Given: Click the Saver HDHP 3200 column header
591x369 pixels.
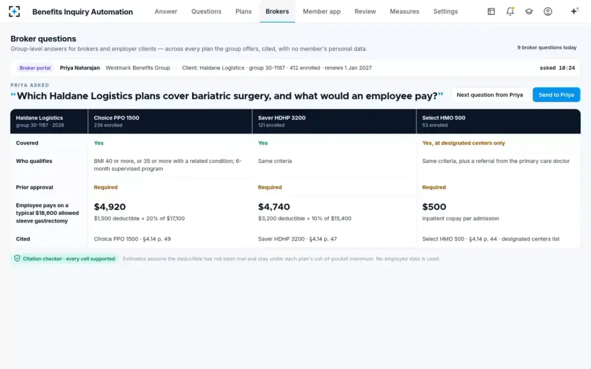Looking at the screenshot, I should click(x=334, y=121).
